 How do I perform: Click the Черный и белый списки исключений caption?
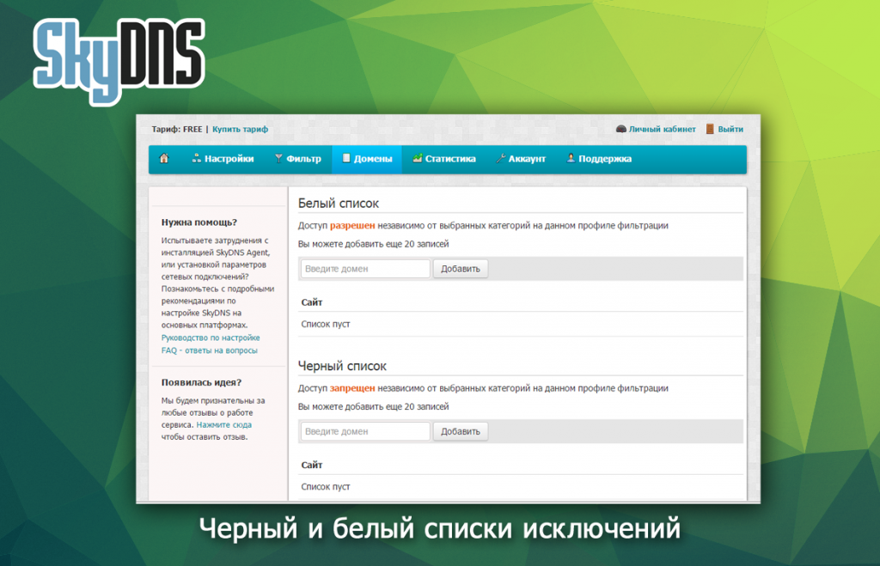[440, 528]
